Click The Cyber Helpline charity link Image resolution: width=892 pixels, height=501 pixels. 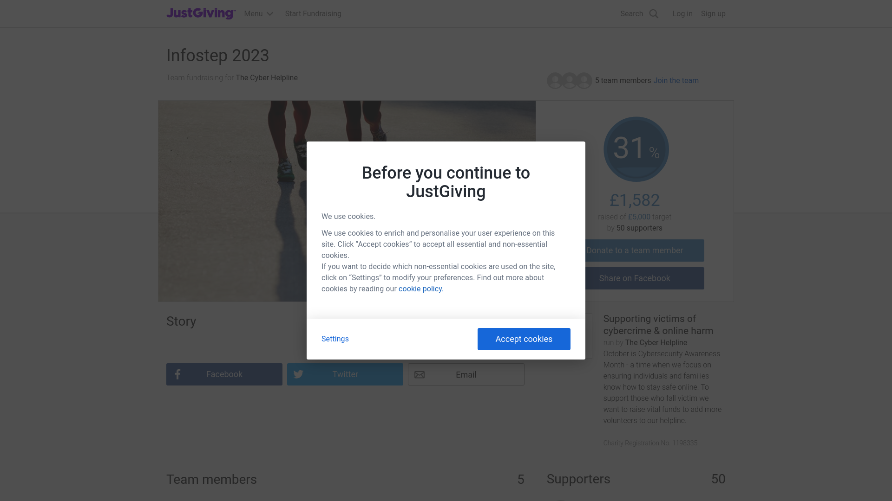(x=267, y=77)
